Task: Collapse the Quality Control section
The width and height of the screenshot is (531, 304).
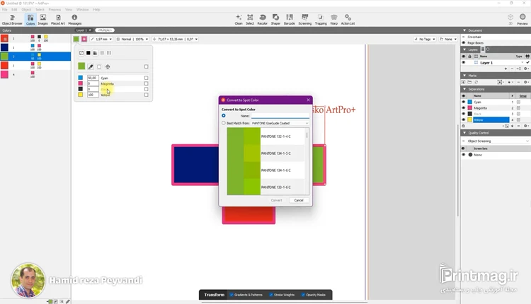Action: (464, 133)
